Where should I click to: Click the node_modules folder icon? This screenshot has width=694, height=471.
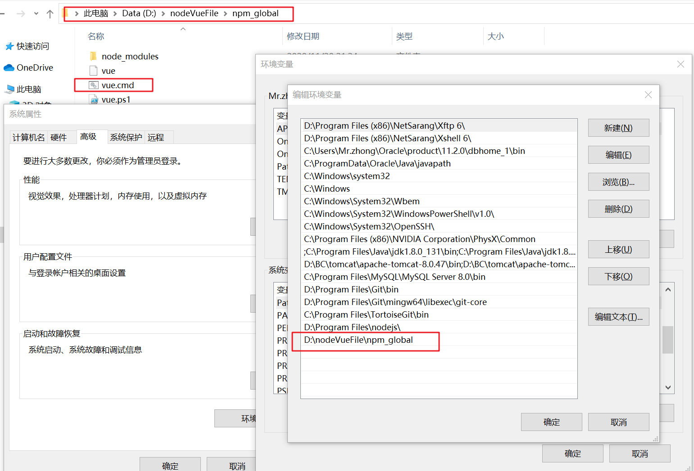point(93,56)
